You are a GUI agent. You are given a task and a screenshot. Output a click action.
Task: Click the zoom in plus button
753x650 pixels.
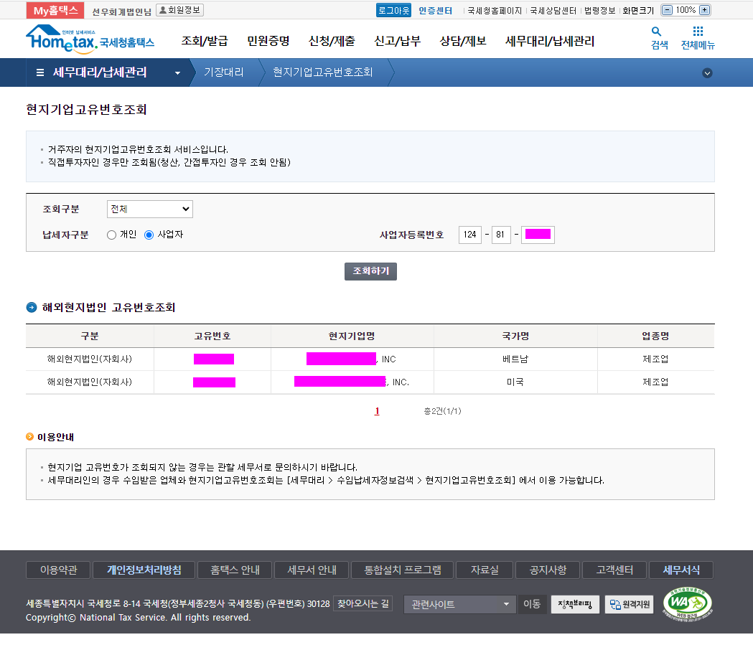(704, 10)
